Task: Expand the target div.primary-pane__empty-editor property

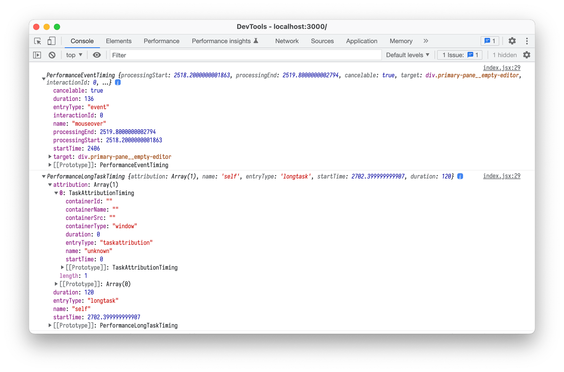Action: point(50,157)
